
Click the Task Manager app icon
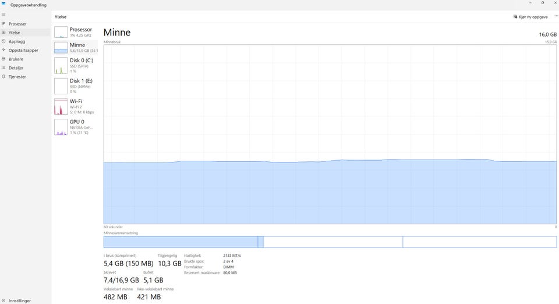[3, 4]
